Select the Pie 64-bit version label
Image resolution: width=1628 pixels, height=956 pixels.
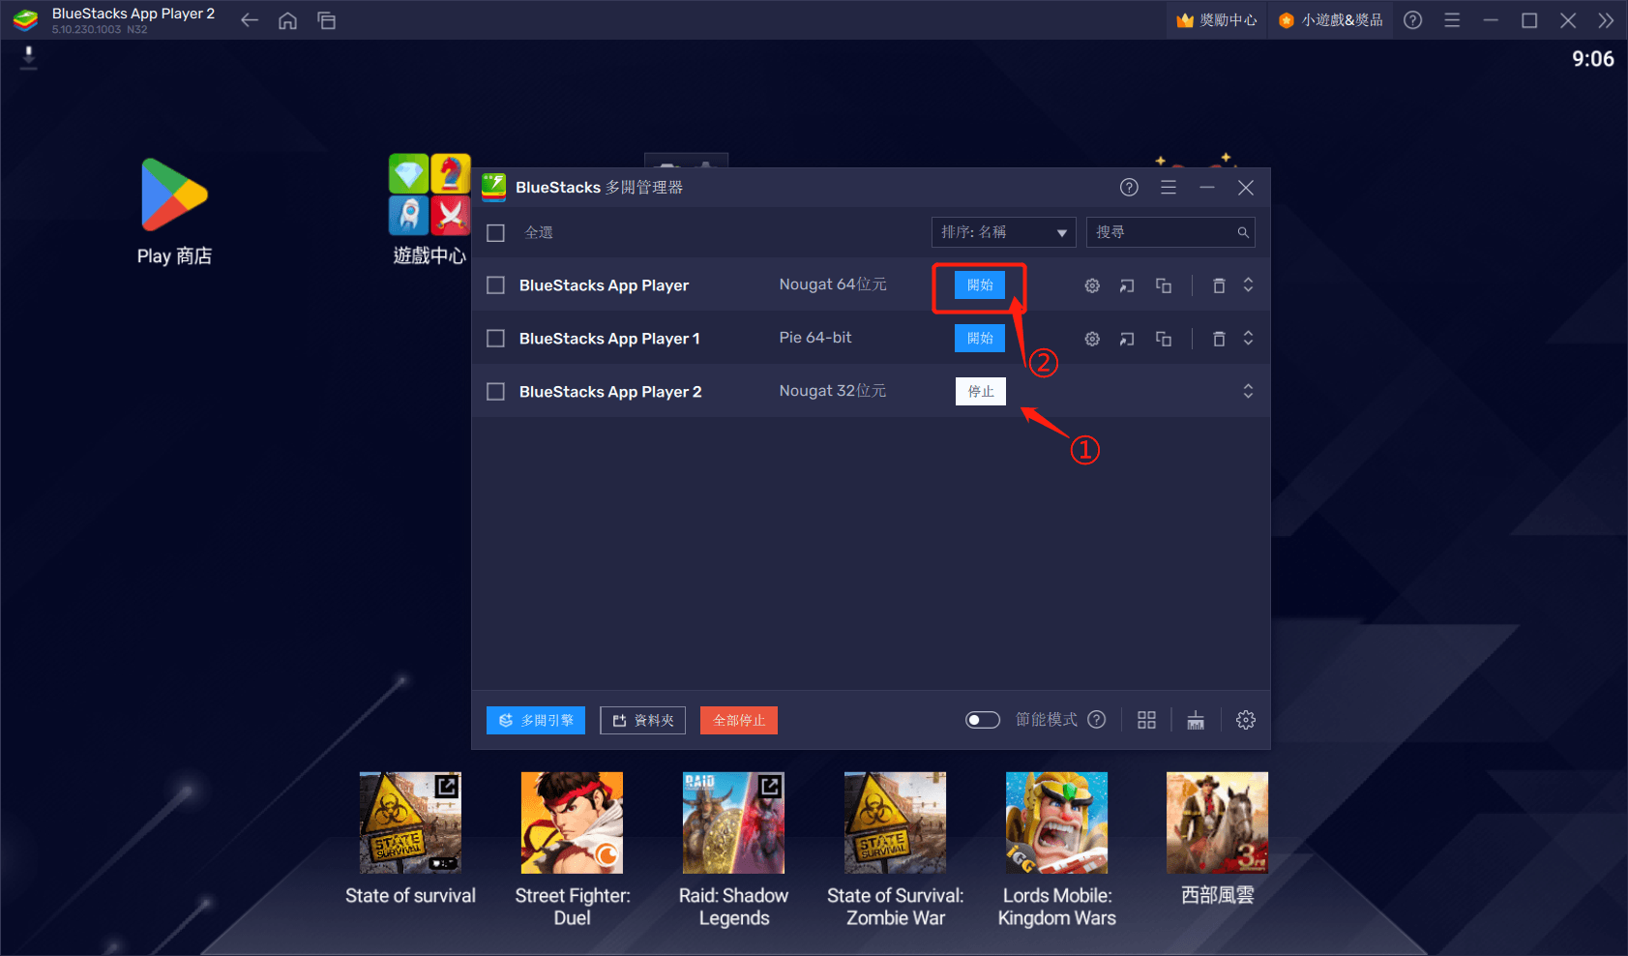coord(815,338)
